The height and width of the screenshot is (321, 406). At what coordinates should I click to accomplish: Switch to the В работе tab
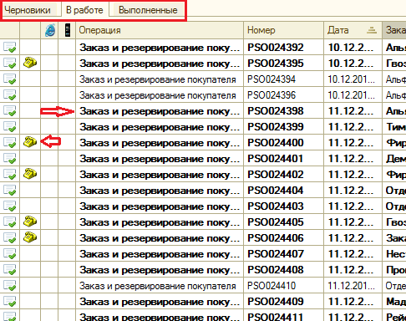pyautogui.click(x=84, y=10)
